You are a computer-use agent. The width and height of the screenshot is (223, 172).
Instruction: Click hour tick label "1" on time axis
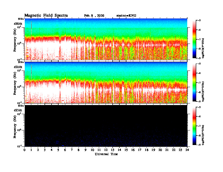[x=32, y=150]
